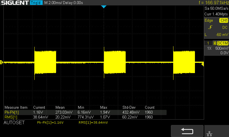Click the Pk-Pk Mean value 273.03mV
229x137 pixels.
64,112
